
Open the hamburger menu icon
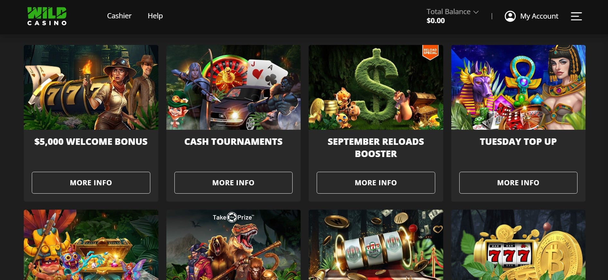click(x=576, y=16)
